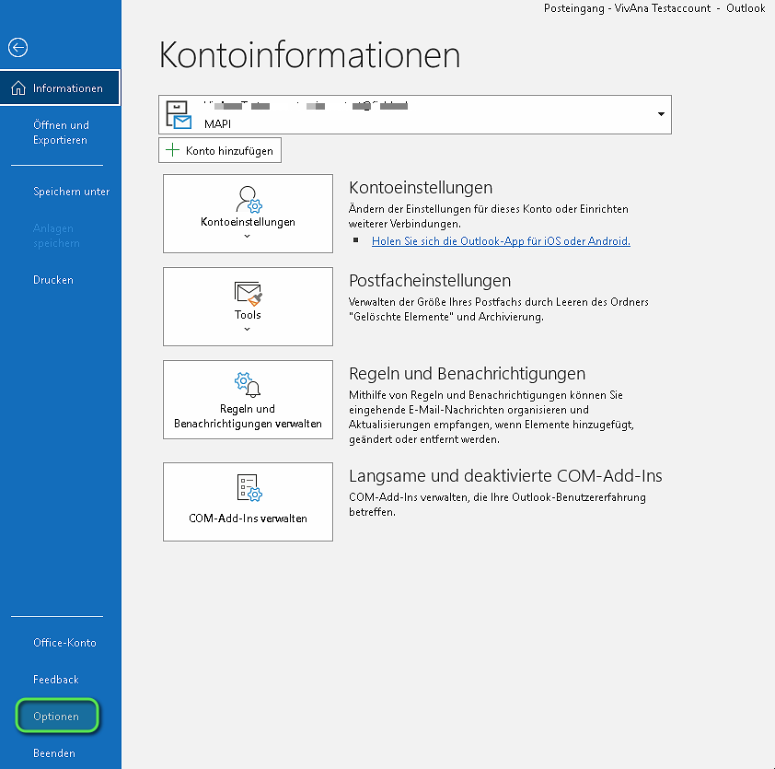The image size is (775, 769).
Task: Click the mailbox account icon
Action: tap(179, 114)
